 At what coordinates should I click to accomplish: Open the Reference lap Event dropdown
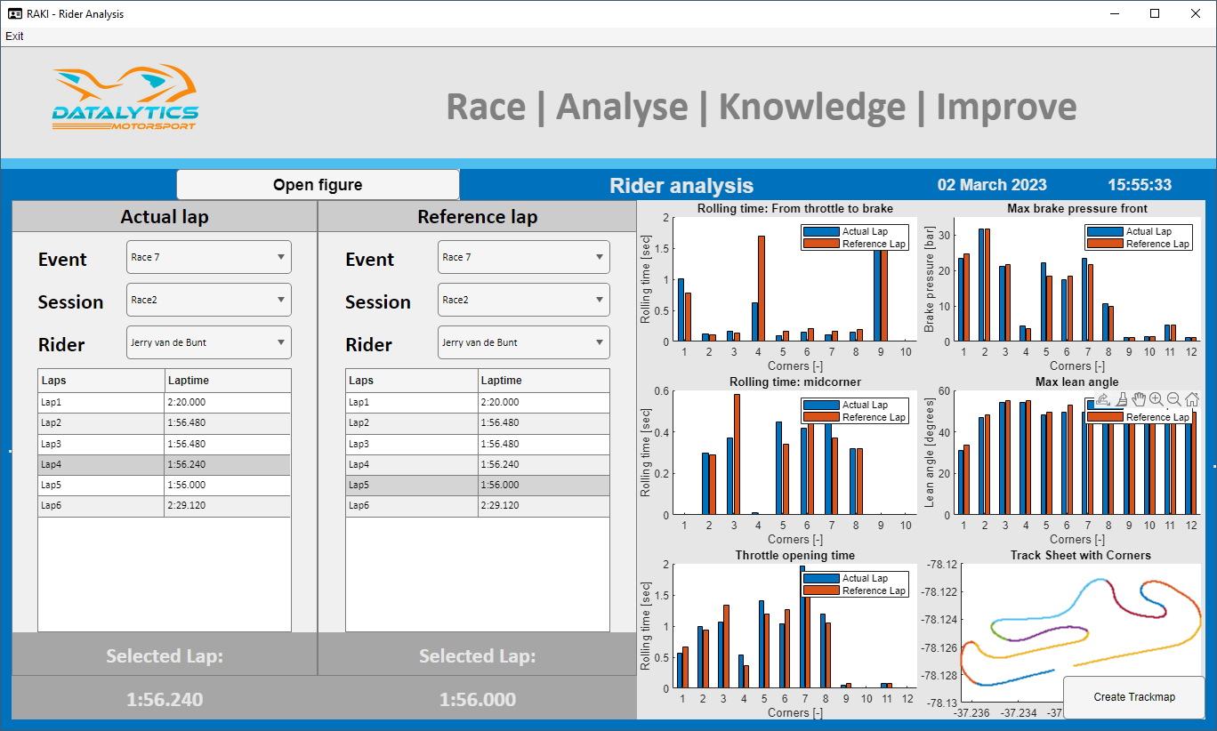tap(523, 258)
